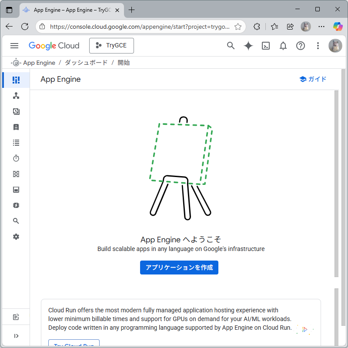Open the Google Cloud navigation hamburger menu
Image resolution: width=348 pixels, height=348 pixels.
pyautogui.click(x=14, y=46)
